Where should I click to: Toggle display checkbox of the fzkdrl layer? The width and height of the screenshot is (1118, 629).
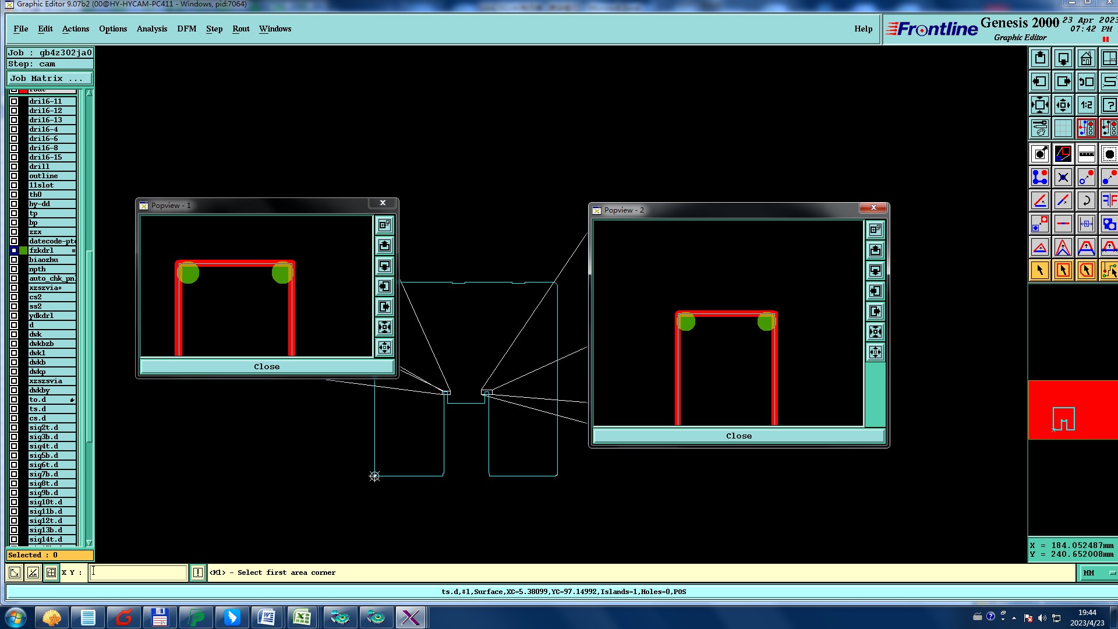click(14, 250)
